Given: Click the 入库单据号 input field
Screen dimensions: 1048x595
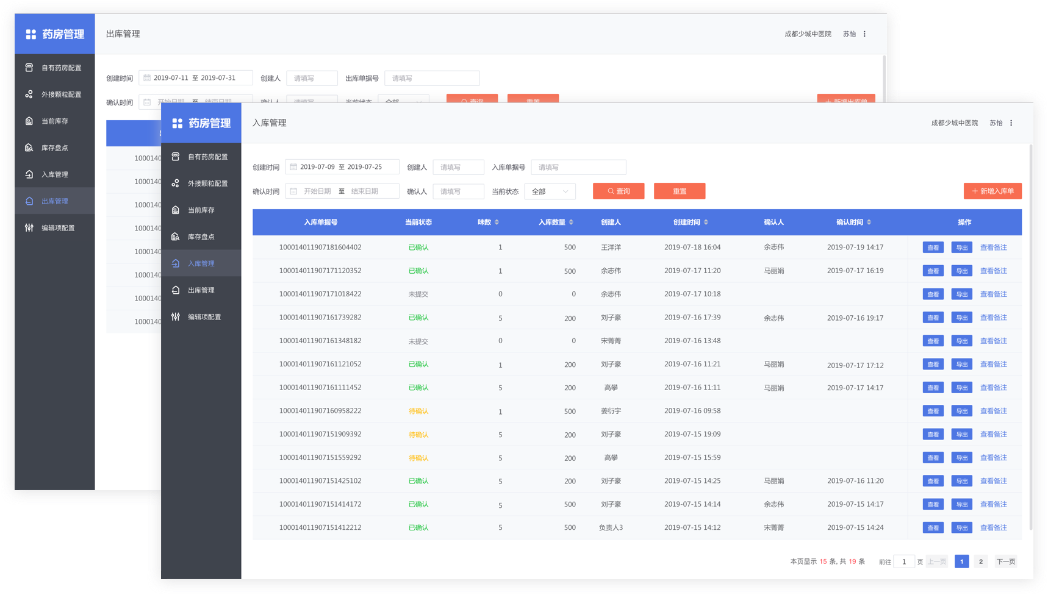Looking at the screenshot, I should [578, 167].
